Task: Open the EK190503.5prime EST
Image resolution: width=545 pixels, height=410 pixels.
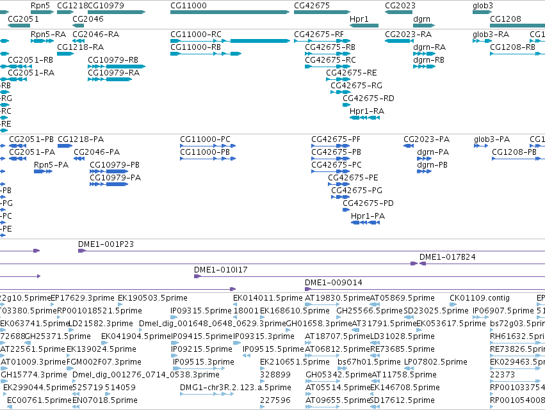Action: click(120, 304)
